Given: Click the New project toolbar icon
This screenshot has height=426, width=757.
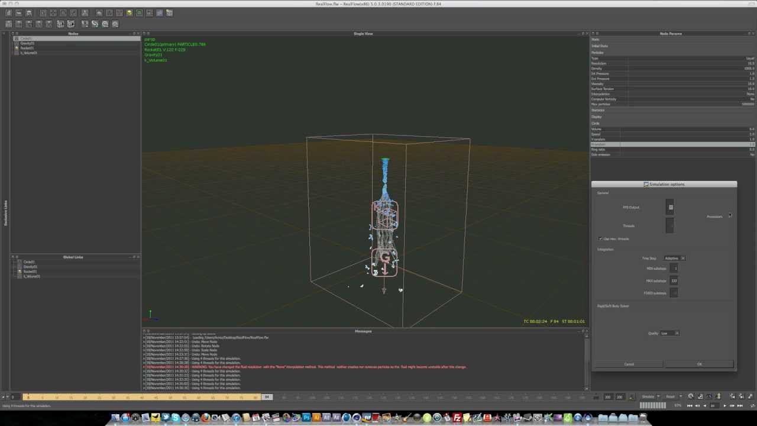Looking at the screenshot, I should click(9, 13).
